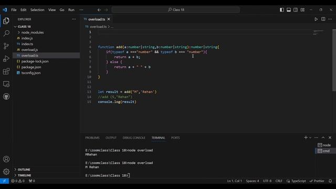Open the Accounts menu

(6, 159)
